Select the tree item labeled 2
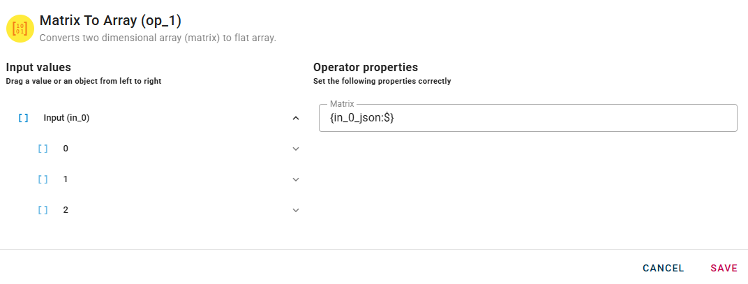 pyautogui.click(x=66, y=210)
